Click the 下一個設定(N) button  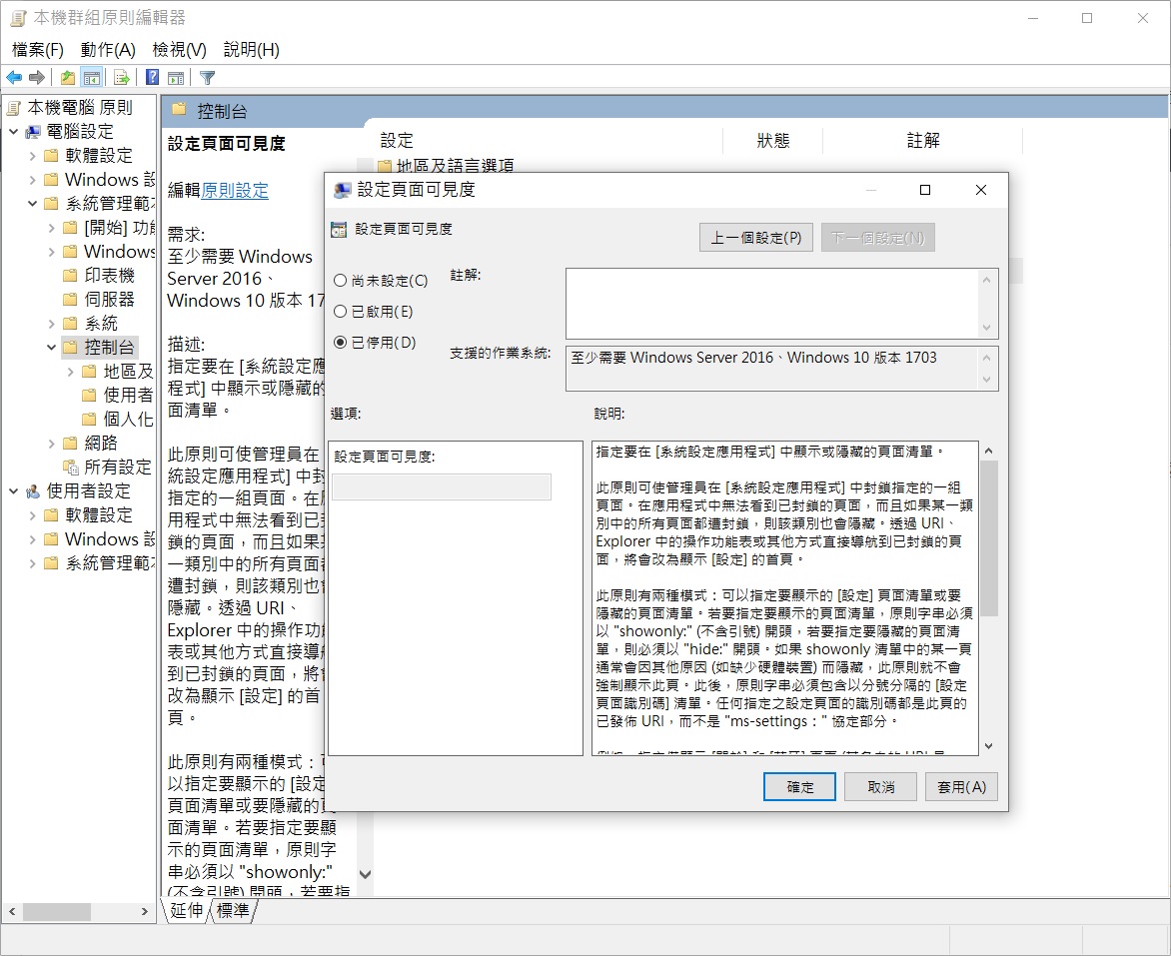point(878,238)
